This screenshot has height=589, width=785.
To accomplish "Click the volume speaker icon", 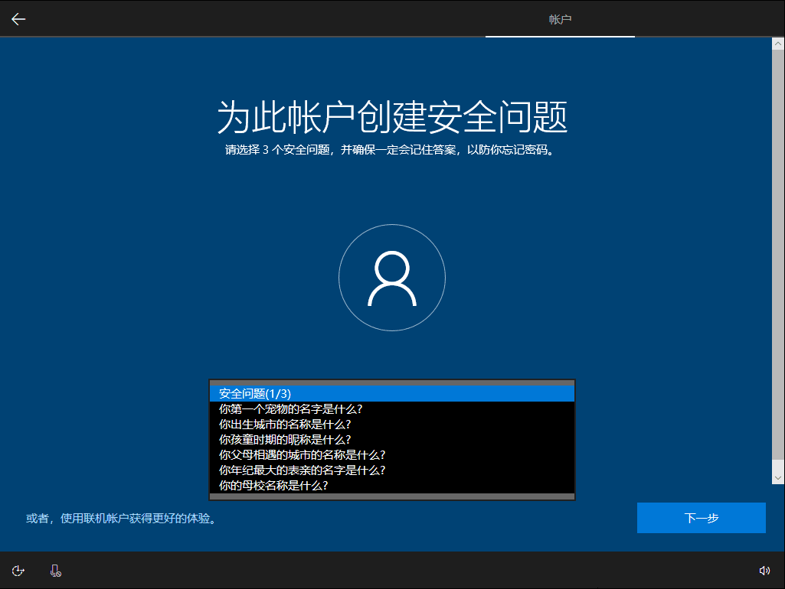I will (764, 571).
